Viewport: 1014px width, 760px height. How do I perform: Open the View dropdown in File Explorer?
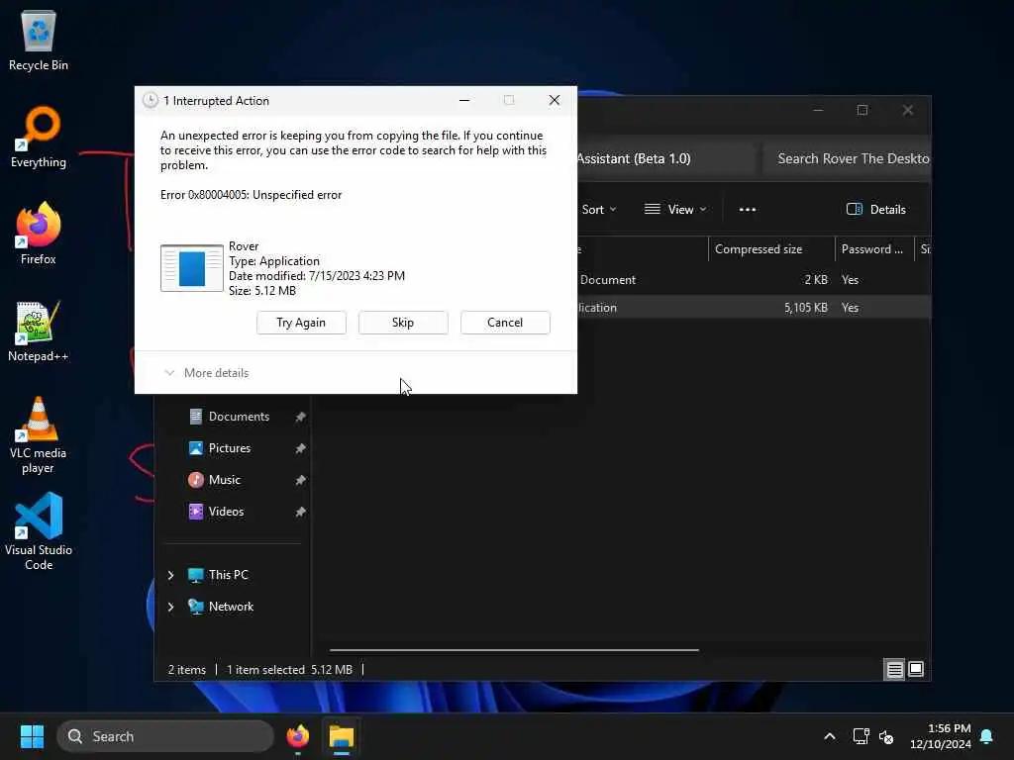[675, 210]
